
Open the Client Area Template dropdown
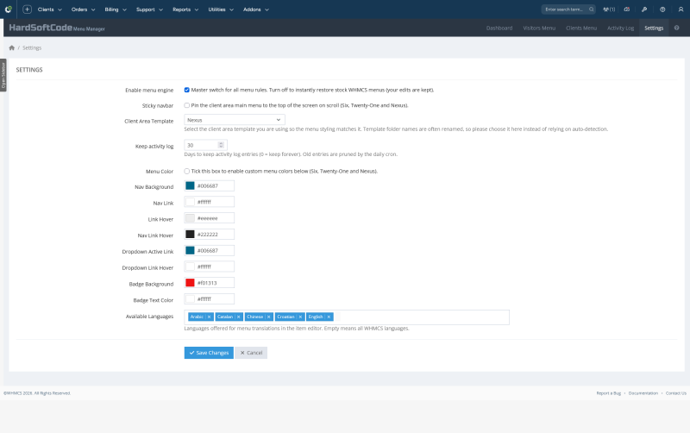point(235,120)
